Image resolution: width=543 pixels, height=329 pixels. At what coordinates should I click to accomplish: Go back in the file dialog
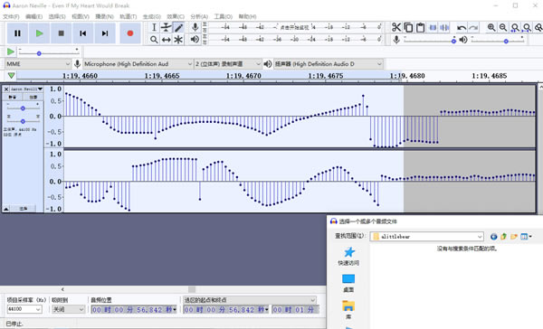tap(494, 237)
